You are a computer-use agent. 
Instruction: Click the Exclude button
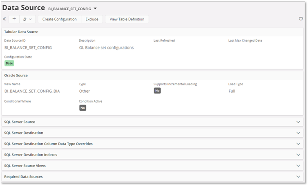coord(92,19)
